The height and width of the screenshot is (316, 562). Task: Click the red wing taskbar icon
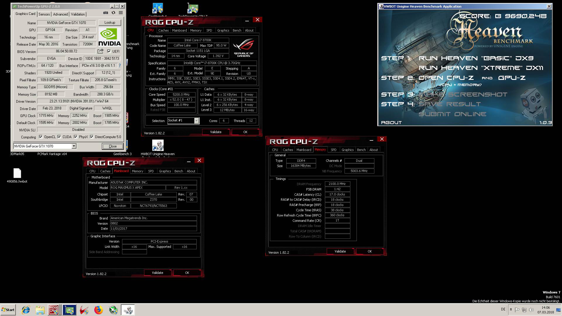[84, 310]
